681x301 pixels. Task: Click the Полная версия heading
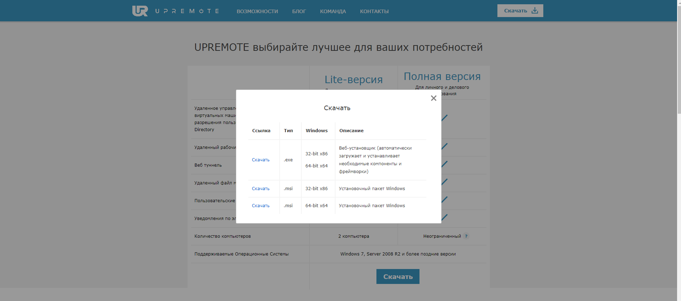point(442,76)
